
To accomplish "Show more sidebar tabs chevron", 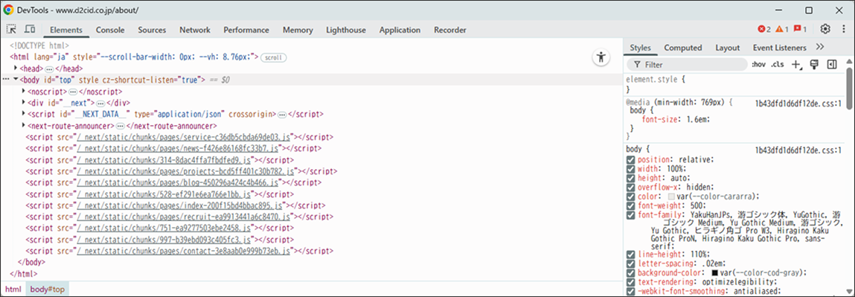I will tap(819, 48).
